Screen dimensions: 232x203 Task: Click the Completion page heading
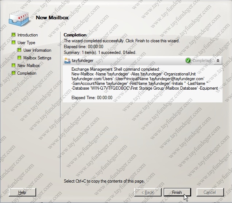(75, 35)
